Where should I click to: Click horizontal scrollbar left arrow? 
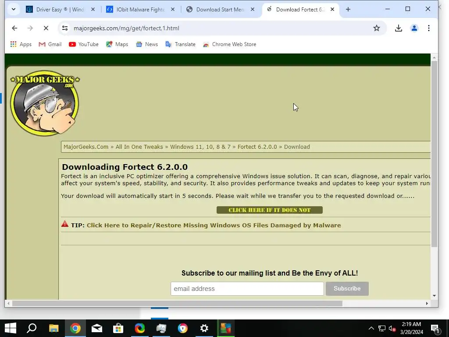(x=8, y=303)
